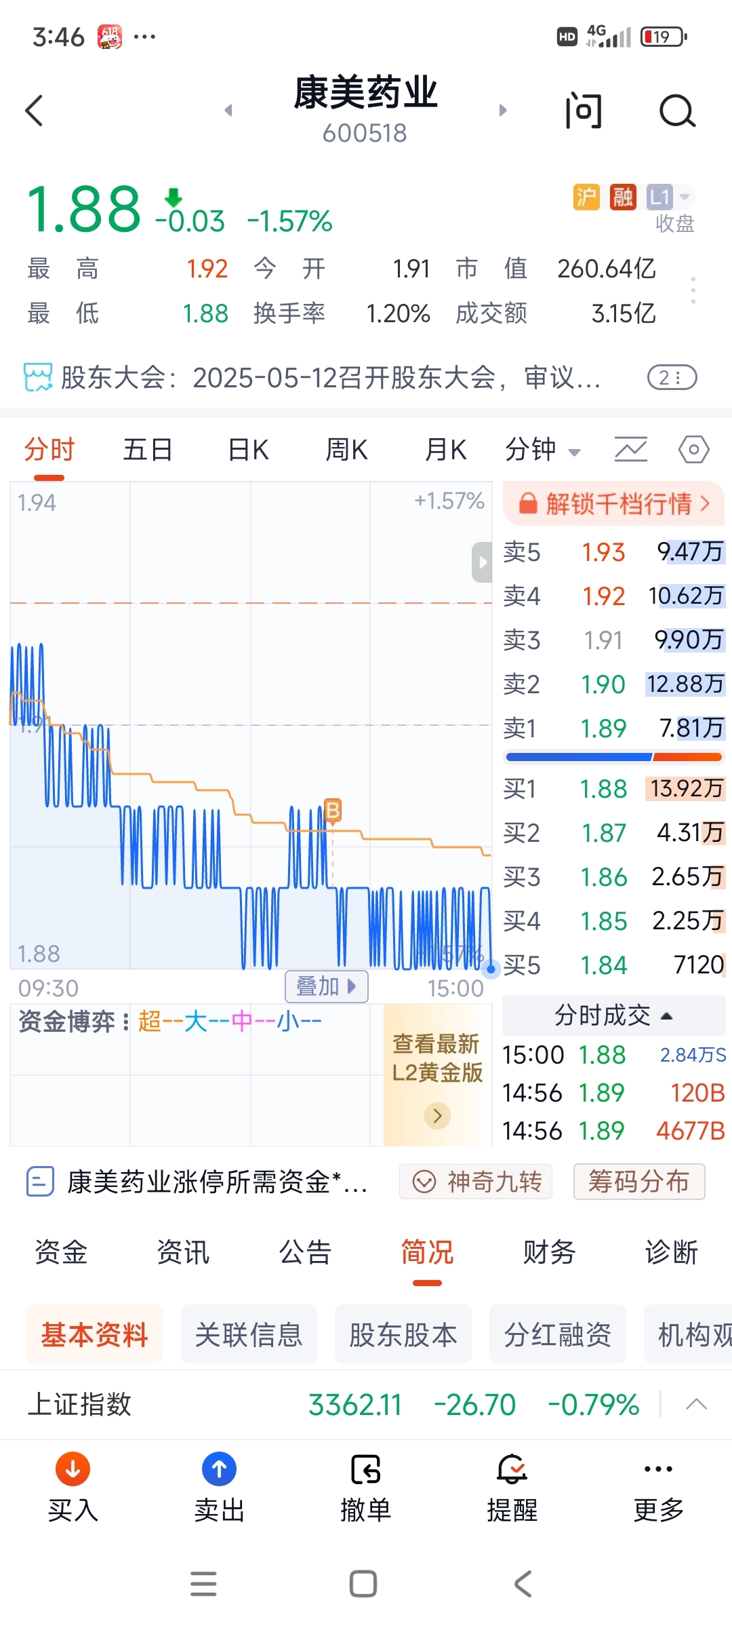732x1628 pixels.
Task: Select the 分红融资 chip
Action: click(558, 1334)
